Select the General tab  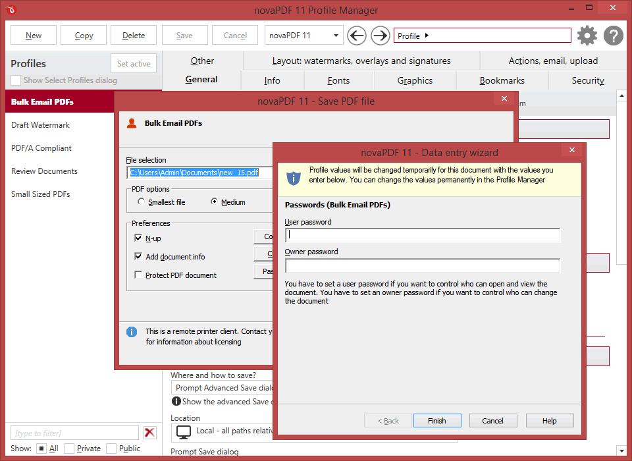point(201,80)
